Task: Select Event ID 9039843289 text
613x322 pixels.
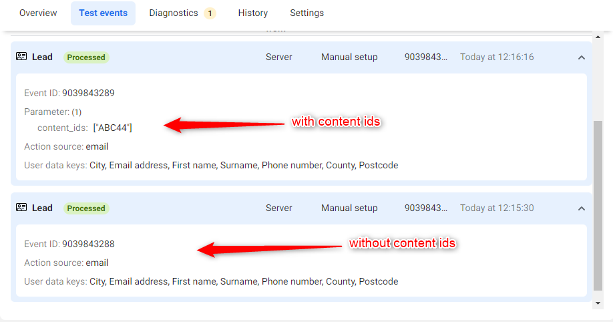Action: point(69,93)
